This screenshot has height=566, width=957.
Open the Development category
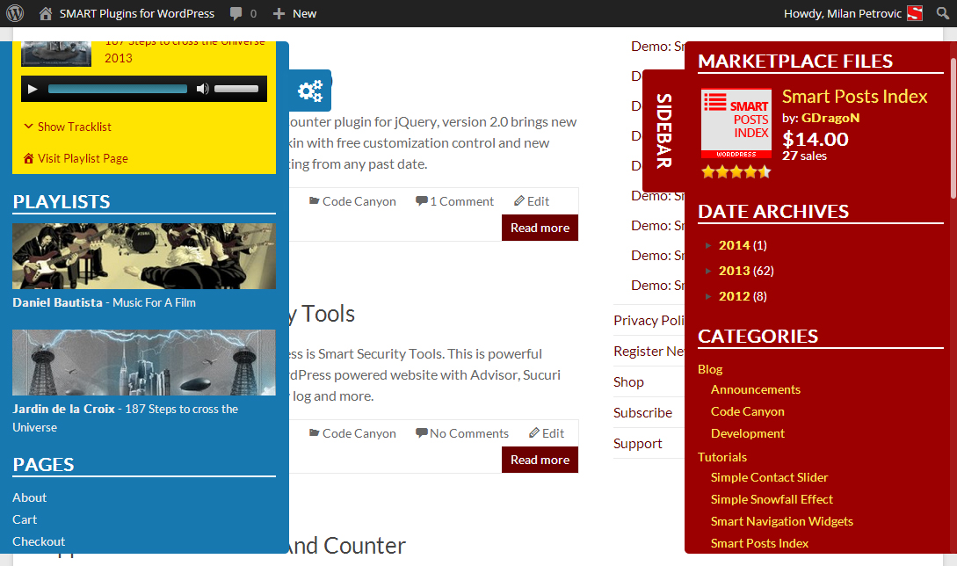[747, 433]
